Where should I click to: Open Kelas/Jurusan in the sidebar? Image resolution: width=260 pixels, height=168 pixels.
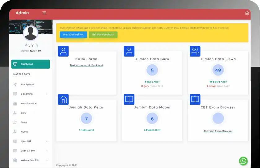[28, 103]
